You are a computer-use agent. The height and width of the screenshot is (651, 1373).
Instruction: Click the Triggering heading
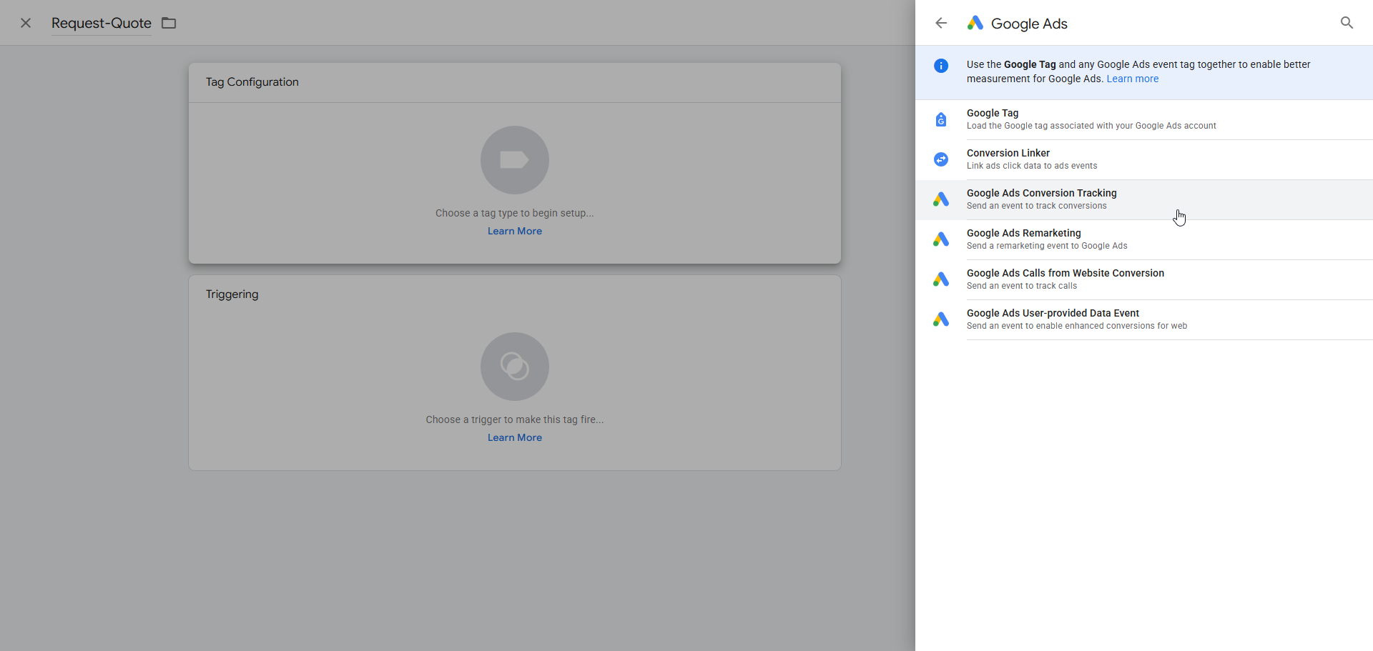(x=232, y=294)
